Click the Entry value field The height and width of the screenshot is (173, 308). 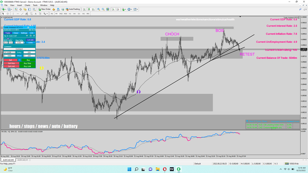tap(29, 52)
